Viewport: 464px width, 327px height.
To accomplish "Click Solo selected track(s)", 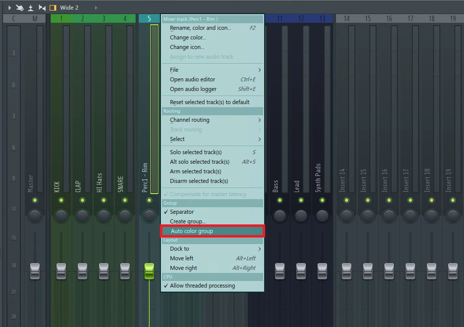I will pyautogui.click(x=196, y=152).
